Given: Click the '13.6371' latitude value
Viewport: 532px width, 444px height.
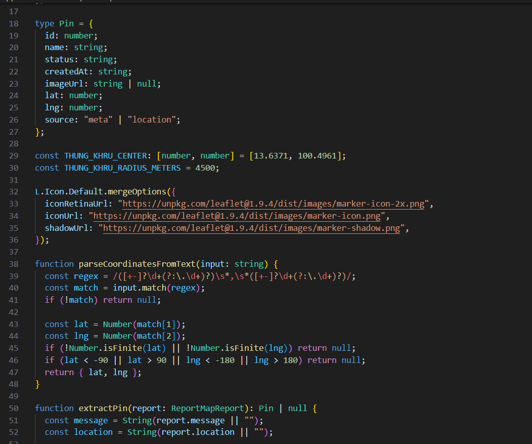Looking at the screenshot, I should pos(271,156).
